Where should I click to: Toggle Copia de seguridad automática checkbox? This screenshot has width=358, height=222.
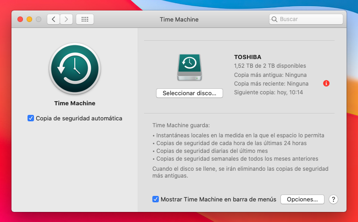(31, 118)
